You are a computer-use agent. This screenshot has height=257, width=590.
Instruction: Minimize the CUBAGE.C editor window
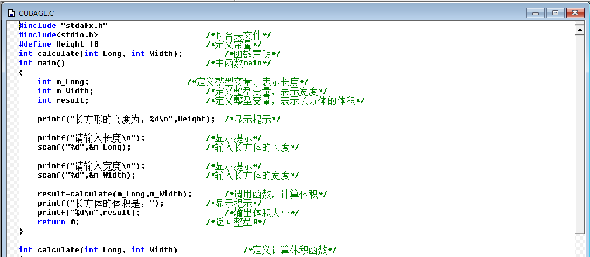click(x=535, y=13)
